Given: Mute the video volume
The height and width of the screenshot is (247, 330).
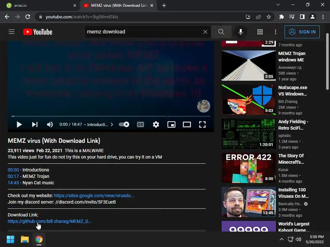Looking at the screenshot, I should coord(50,124).
